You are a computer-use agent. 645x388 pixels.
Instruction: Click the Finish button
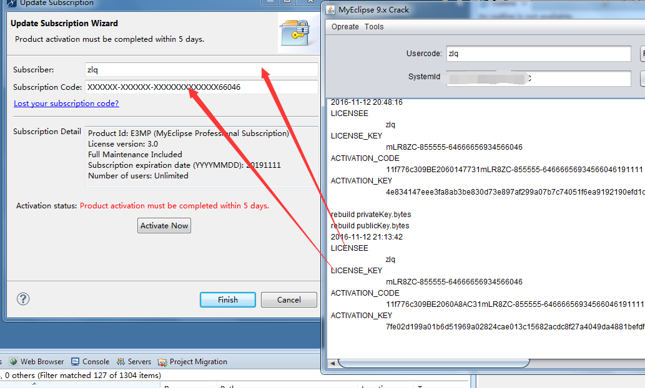tap(228, 299)
